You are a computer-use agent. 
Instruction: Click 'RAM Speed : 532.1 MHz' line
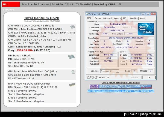(x=33, y=87)
